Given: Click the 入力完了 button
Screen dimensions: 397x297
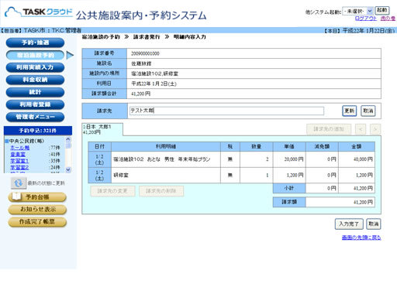Looking at the screenshot, I should (x=349, y=224).
